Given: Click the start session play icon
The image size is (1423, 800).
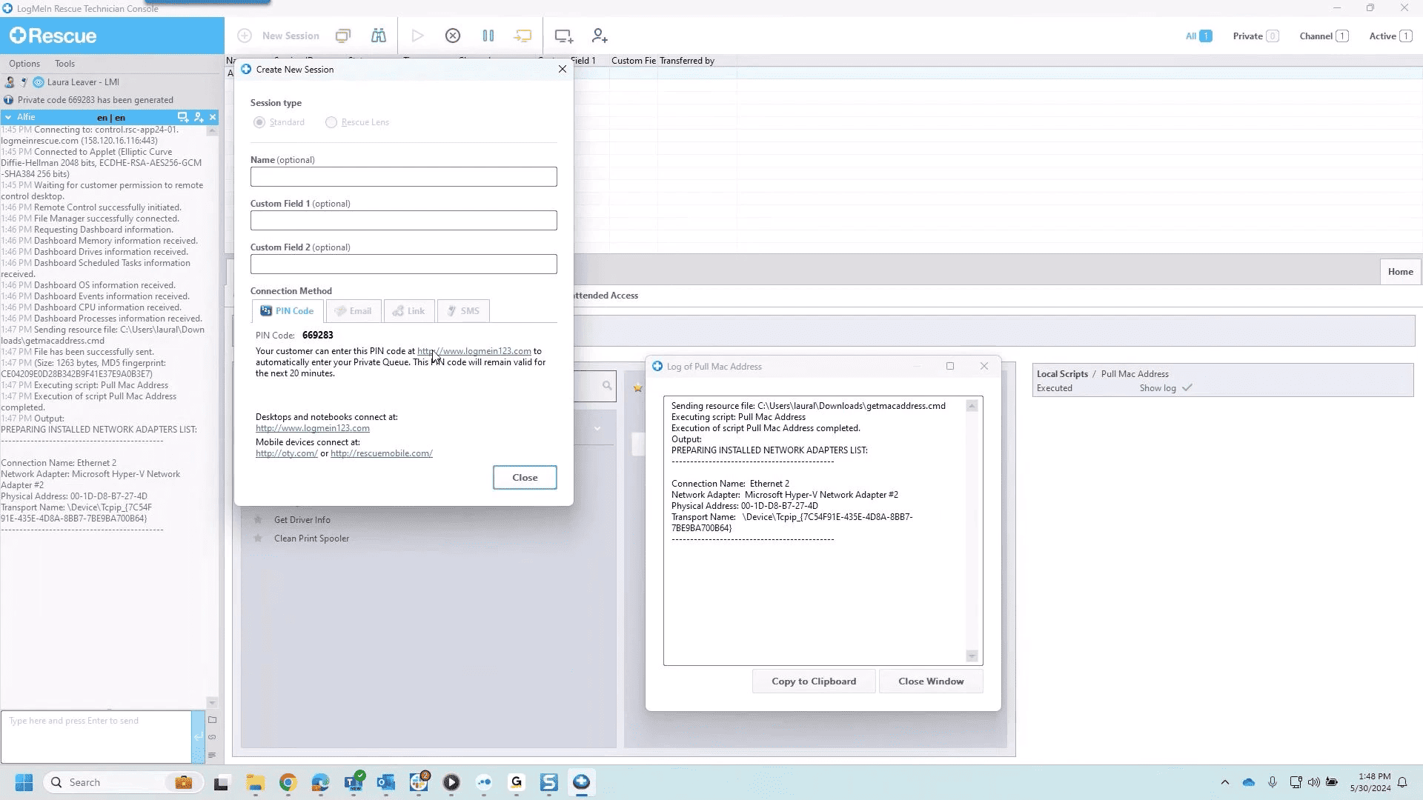Looking at the screenshot, I should point(417,36).
